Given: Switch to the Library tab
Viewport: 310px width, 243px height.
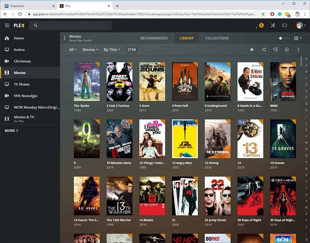Looking at the screenshot, I should (187, 38).
